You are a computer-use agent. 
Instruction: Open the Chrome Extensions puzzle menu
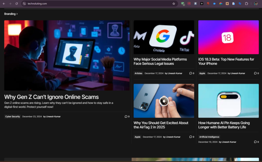246,3
